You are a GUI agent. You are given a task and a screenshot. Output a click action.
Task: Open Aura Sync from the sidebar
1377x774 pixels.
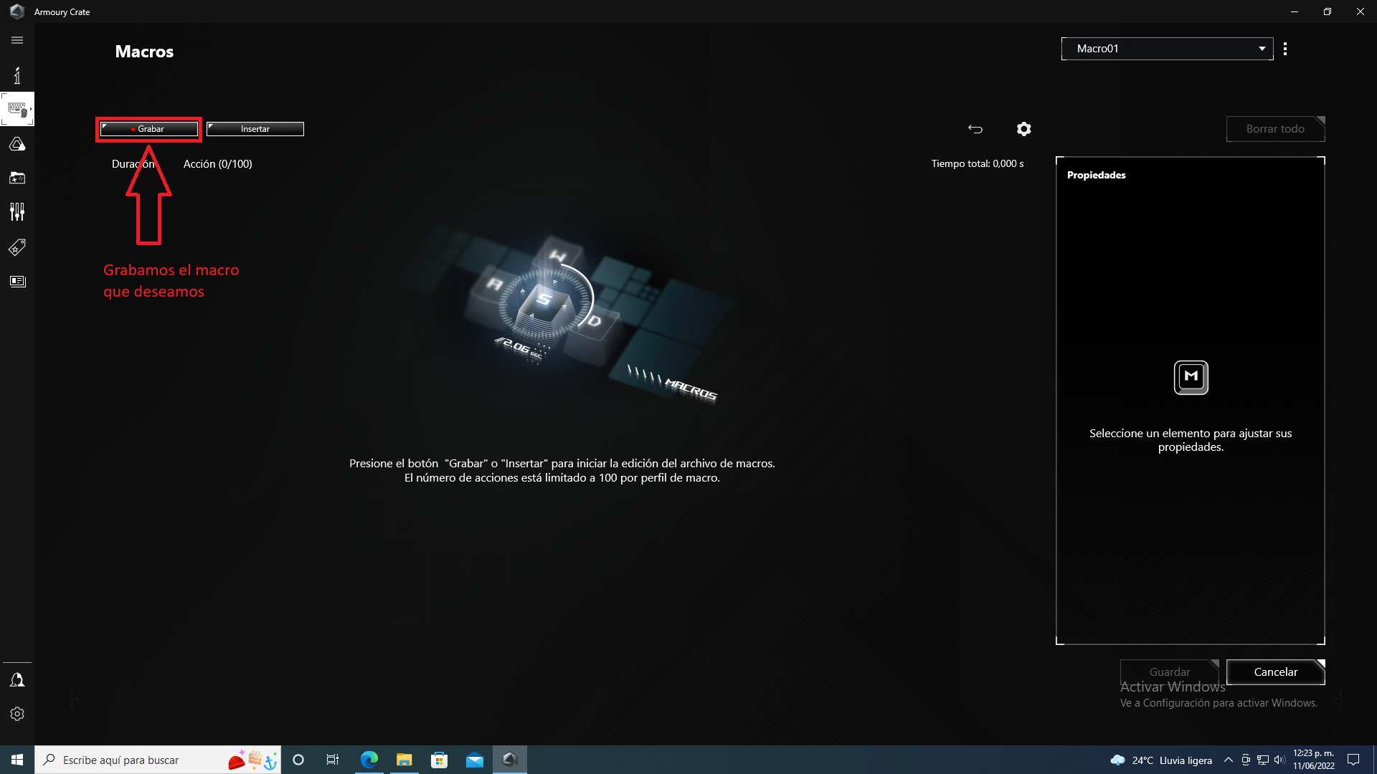[x=17, y=144]
